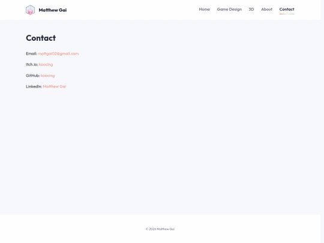Open the About page
Image resolution: width=324 pixels, height=243 pixels.
pyautogui.click(x=266, y=9)
